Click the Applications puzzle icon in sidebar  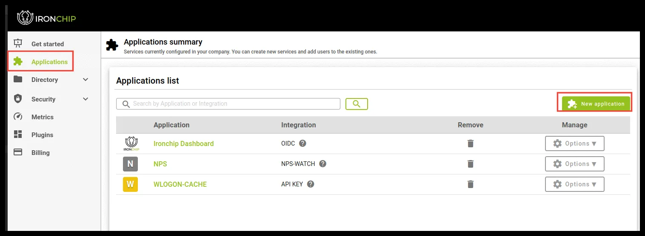(x=18, y=61)
